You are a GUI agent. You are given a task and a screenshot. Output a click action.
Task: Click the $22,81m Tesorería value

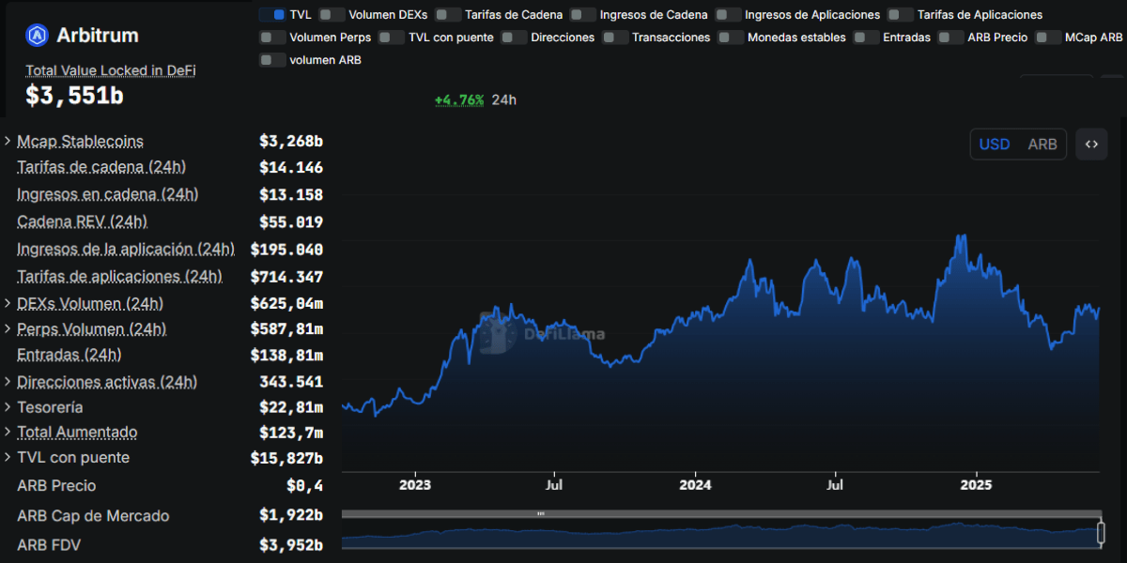pos(291,407)
